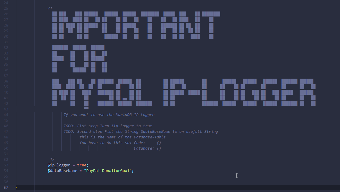Click the 'Database: ()' comment text
This screenshot has width=340, height=192.
[147, 148]
